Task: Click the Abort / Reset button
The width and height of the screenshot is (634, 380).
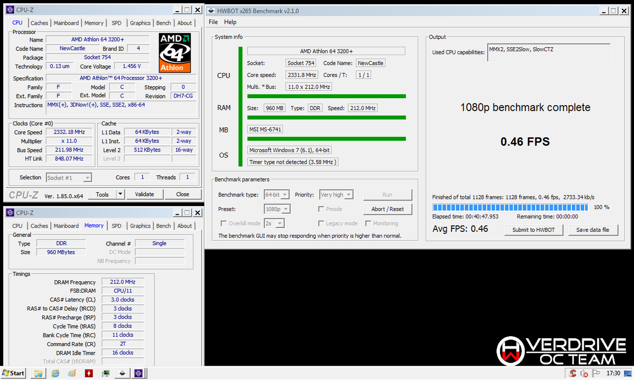Action: (387, 209)
